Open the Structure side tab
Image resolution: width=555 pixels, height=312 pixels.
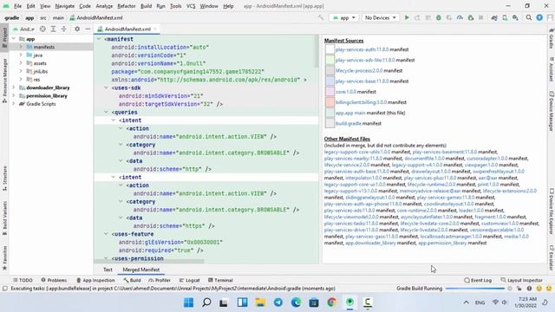point(4,179)
